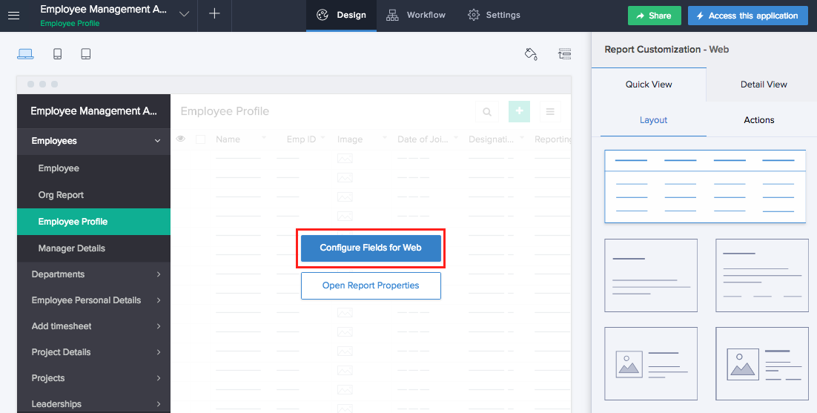
Task: Click the Employee Management App sidebar title
Action: click(x=94, y=111)
